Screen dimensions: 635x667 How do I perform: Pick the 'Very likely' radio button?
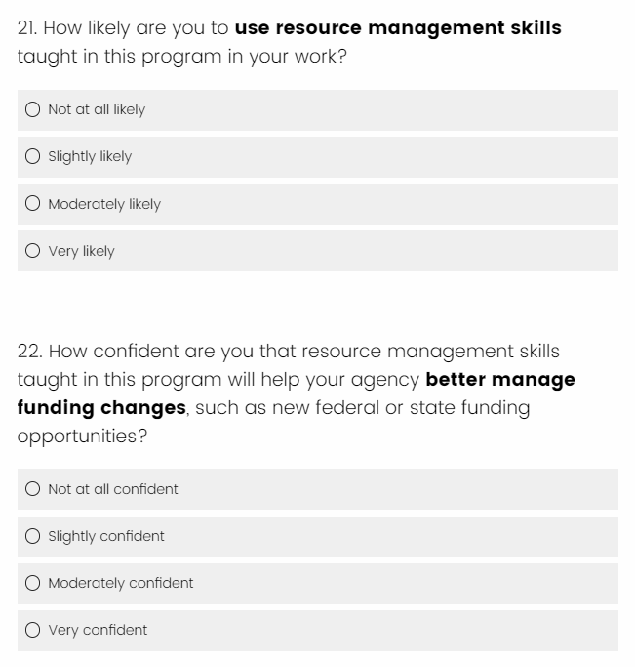(33, 251)
